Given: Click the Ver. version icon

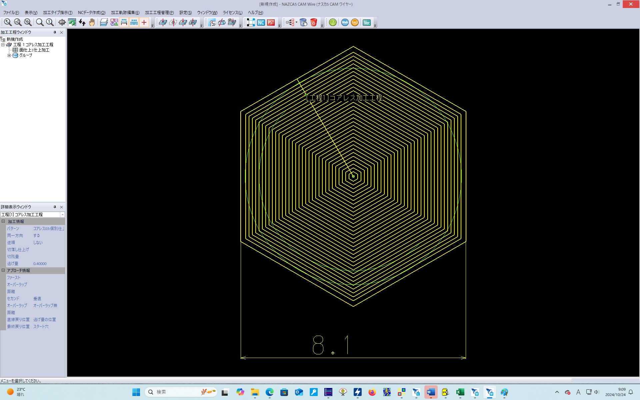Looking at the screenshot, I should 367,22.
